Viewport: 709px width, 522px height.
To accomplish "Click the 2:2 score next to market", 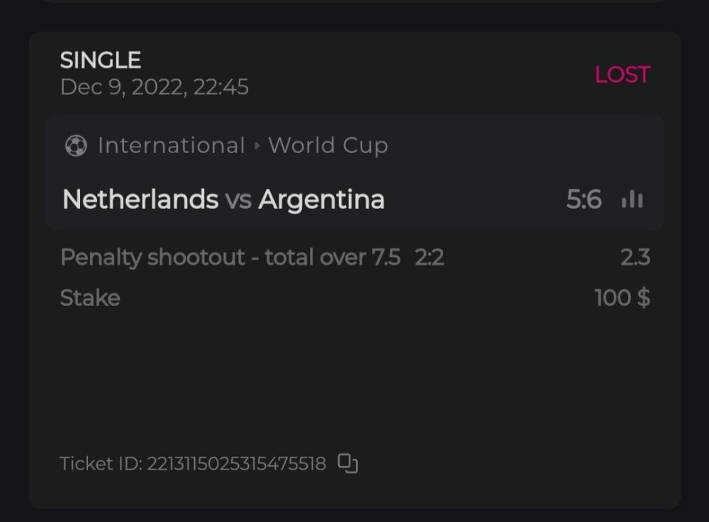I will pyautogui.click(x=430, y=257).
